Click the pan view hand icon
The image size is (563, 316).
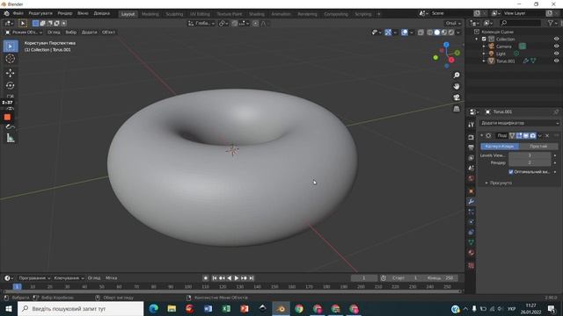click(x=457, y=86)
